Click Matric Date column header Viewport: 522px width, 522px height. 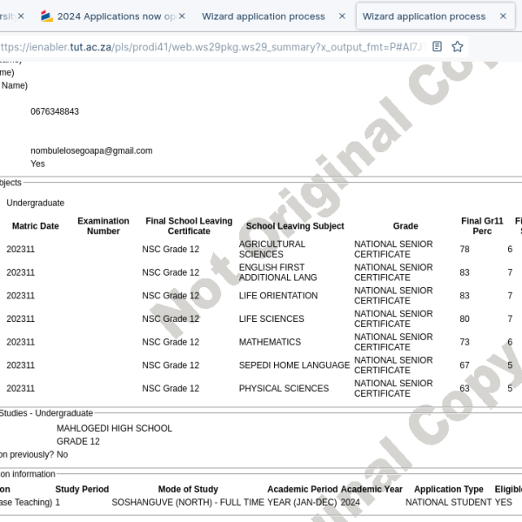pyautogui.click(x=36, y=226)
